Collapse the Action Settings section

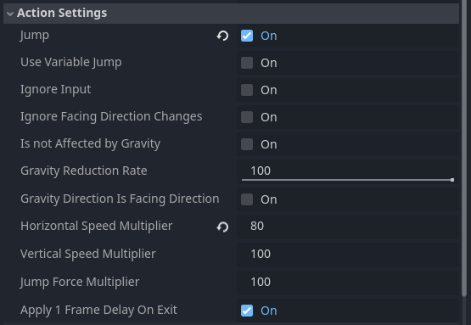click(10, 14)
